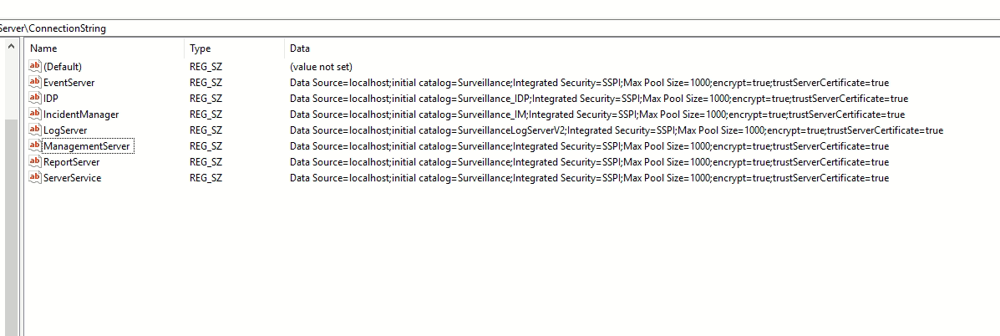Click the LogServer string value icon

pyautogui.click(x=35, y=130)
